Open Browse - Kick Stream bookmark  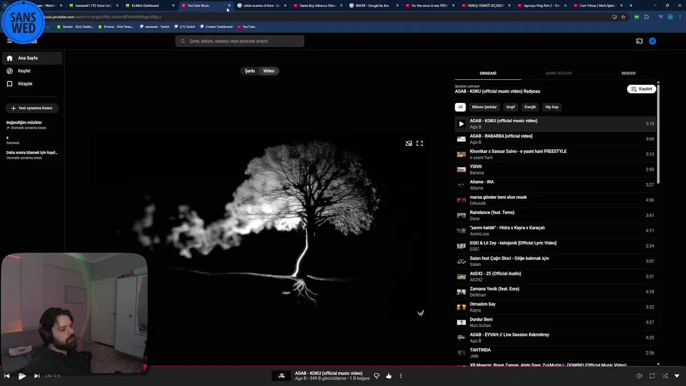coord(116,27)
